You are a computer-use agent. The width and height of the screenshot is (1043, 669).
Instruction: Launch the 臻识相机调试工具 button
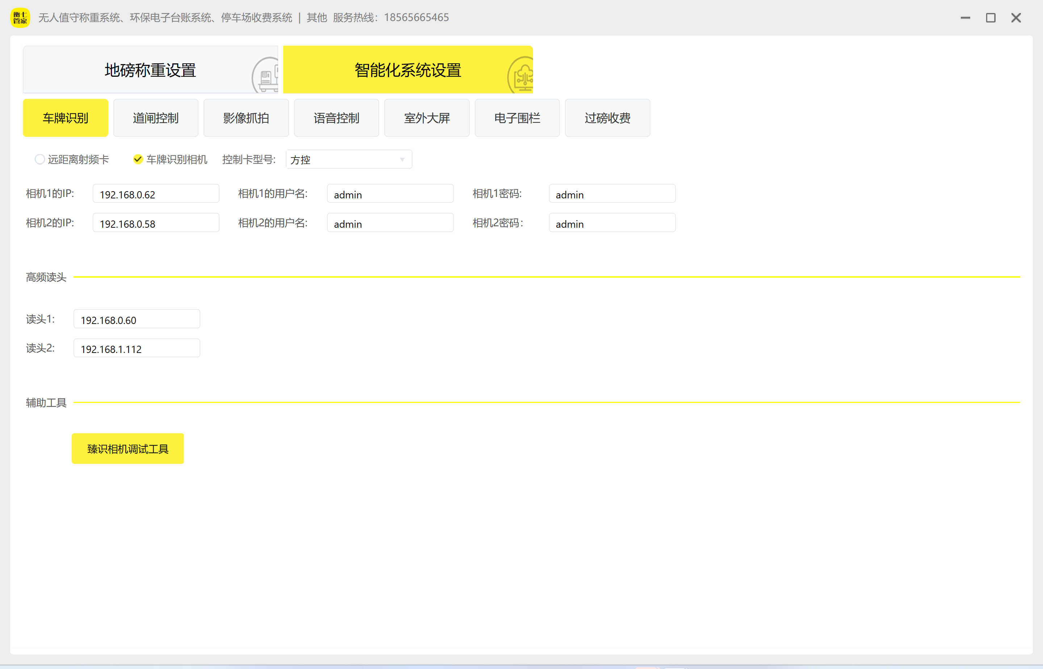click(127, 448)
